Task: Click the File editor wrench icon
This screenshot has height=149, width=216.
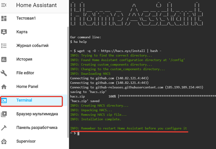Action: [4, 73]
